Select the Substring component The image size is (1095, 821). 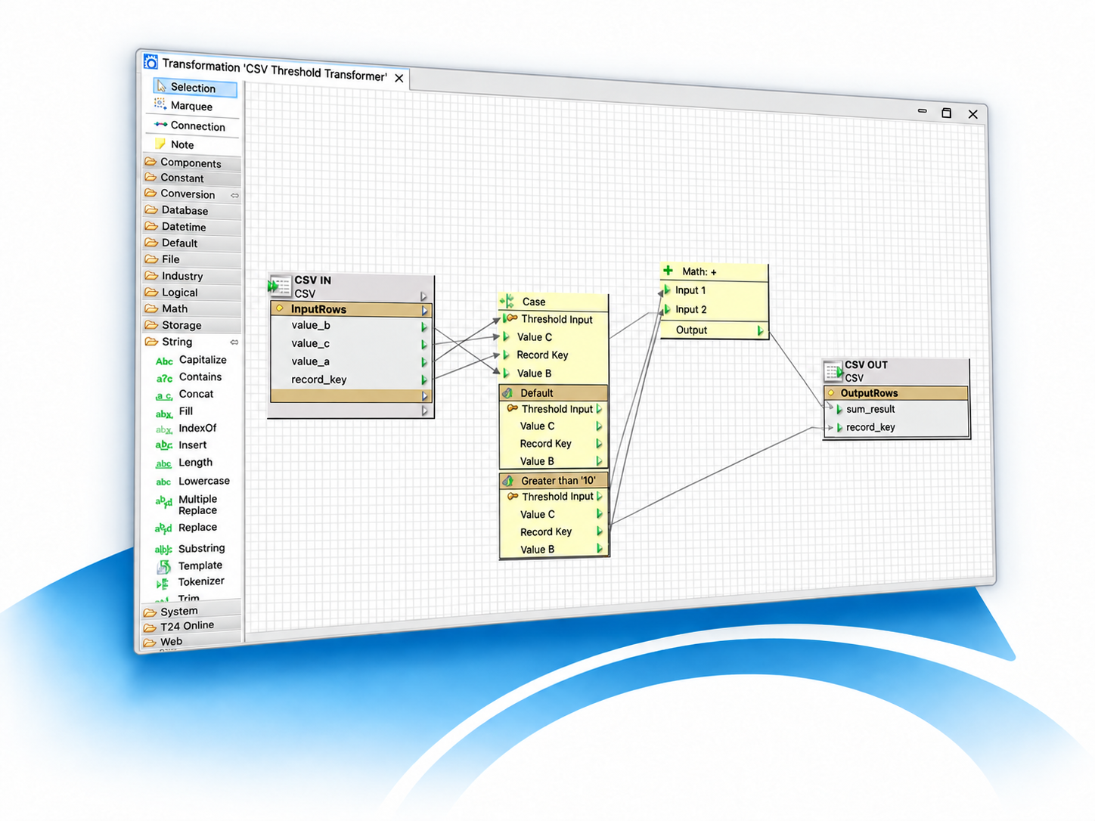pos(191,549)
